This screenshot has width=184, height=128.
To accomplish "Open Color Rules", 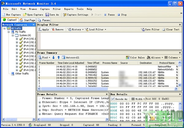I will (x=135, y=57).
